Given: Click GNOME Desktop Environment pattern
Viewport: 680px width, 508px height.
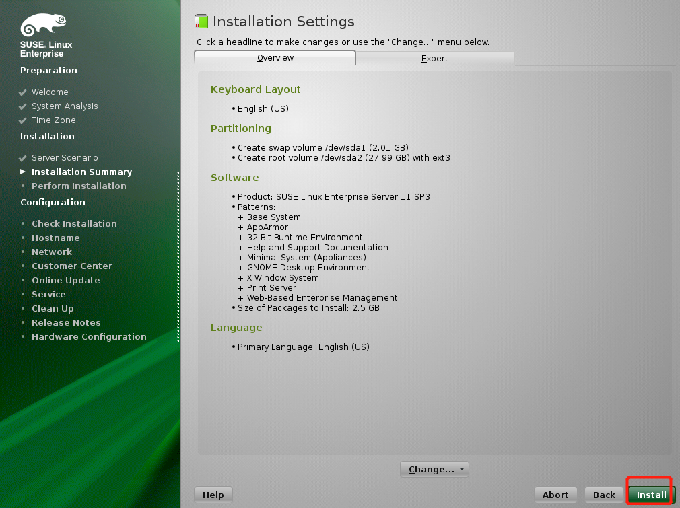Looking at the screenshot, I should [x=308, y=267].
